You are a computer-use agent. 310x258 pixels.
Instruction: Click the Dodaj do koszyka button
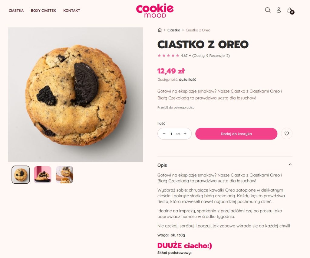pos(236,134)
